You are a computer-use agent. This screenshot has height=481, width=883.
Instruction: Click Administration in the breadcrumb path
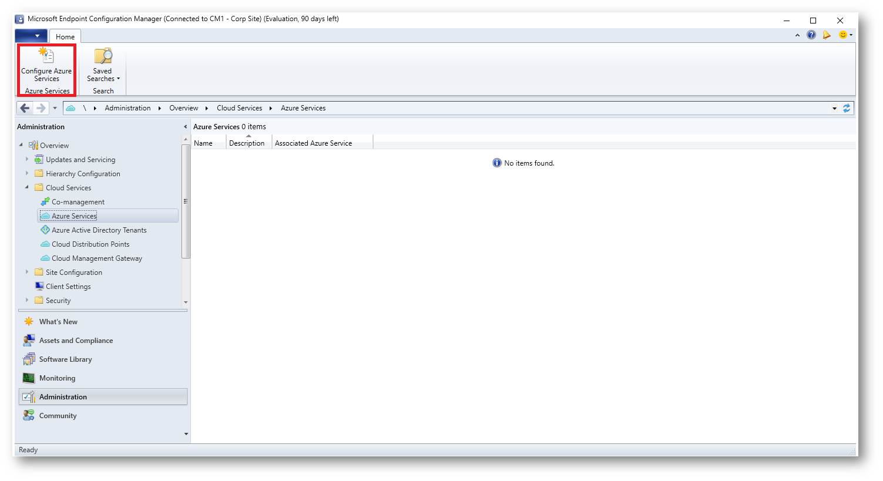127,108
